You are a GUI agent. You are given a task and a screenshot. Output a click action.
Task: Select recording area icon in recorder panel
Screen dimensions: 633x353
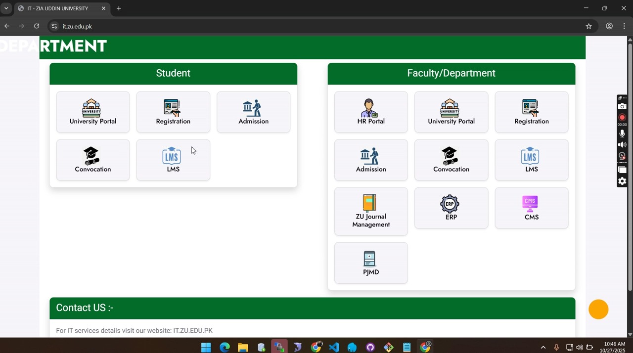click(622, 170)
